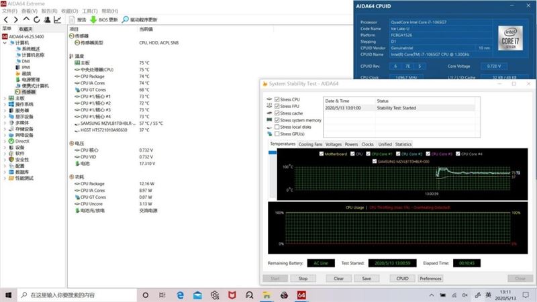The width and height of the screenshot is (537, 302).
Task: Select DirectX in the tree
Action: click(22, 142)
